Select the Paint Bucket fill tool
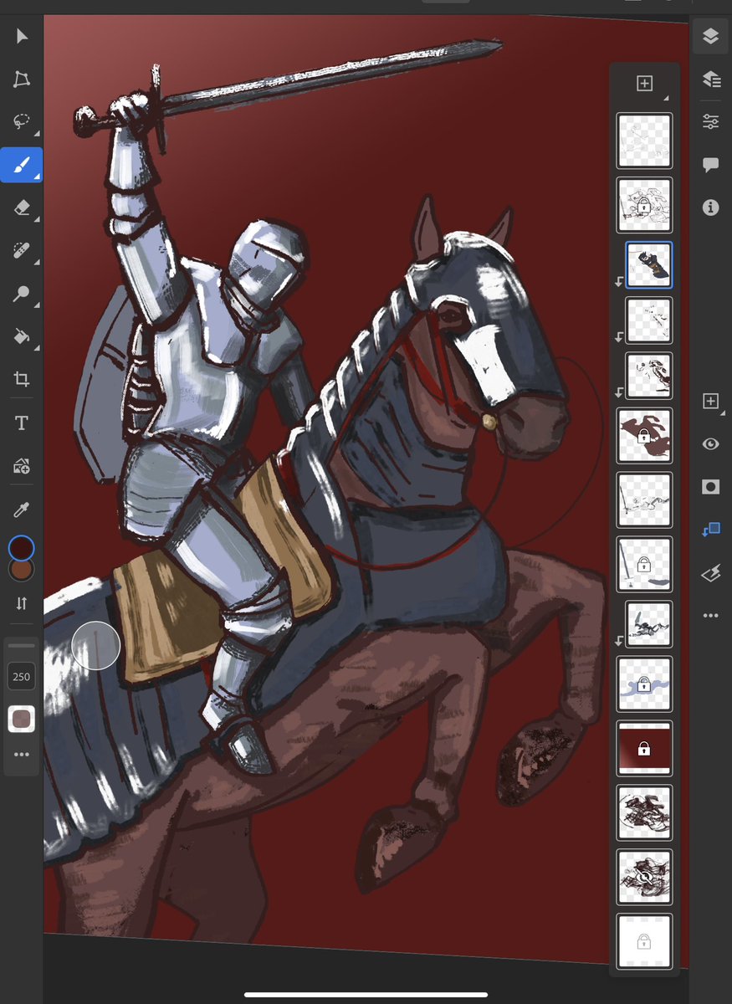This screenshot has width=732, height=1004. click(x=22, y=336)
